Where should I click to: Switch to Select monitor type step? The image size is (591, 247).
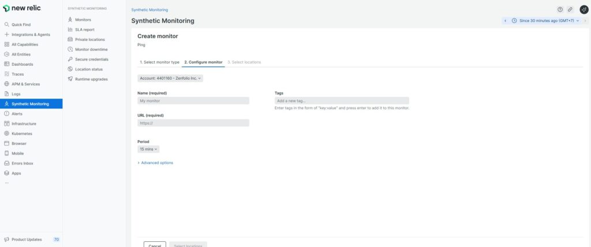pos(159,62)
